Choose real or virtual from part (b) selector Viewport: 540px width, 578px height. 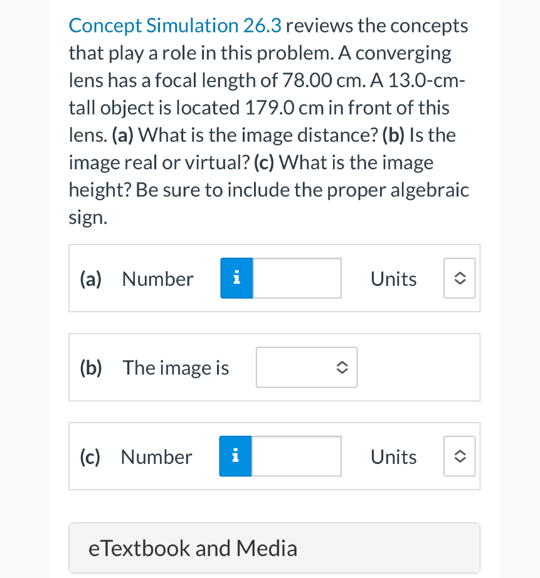coord(306,367)
